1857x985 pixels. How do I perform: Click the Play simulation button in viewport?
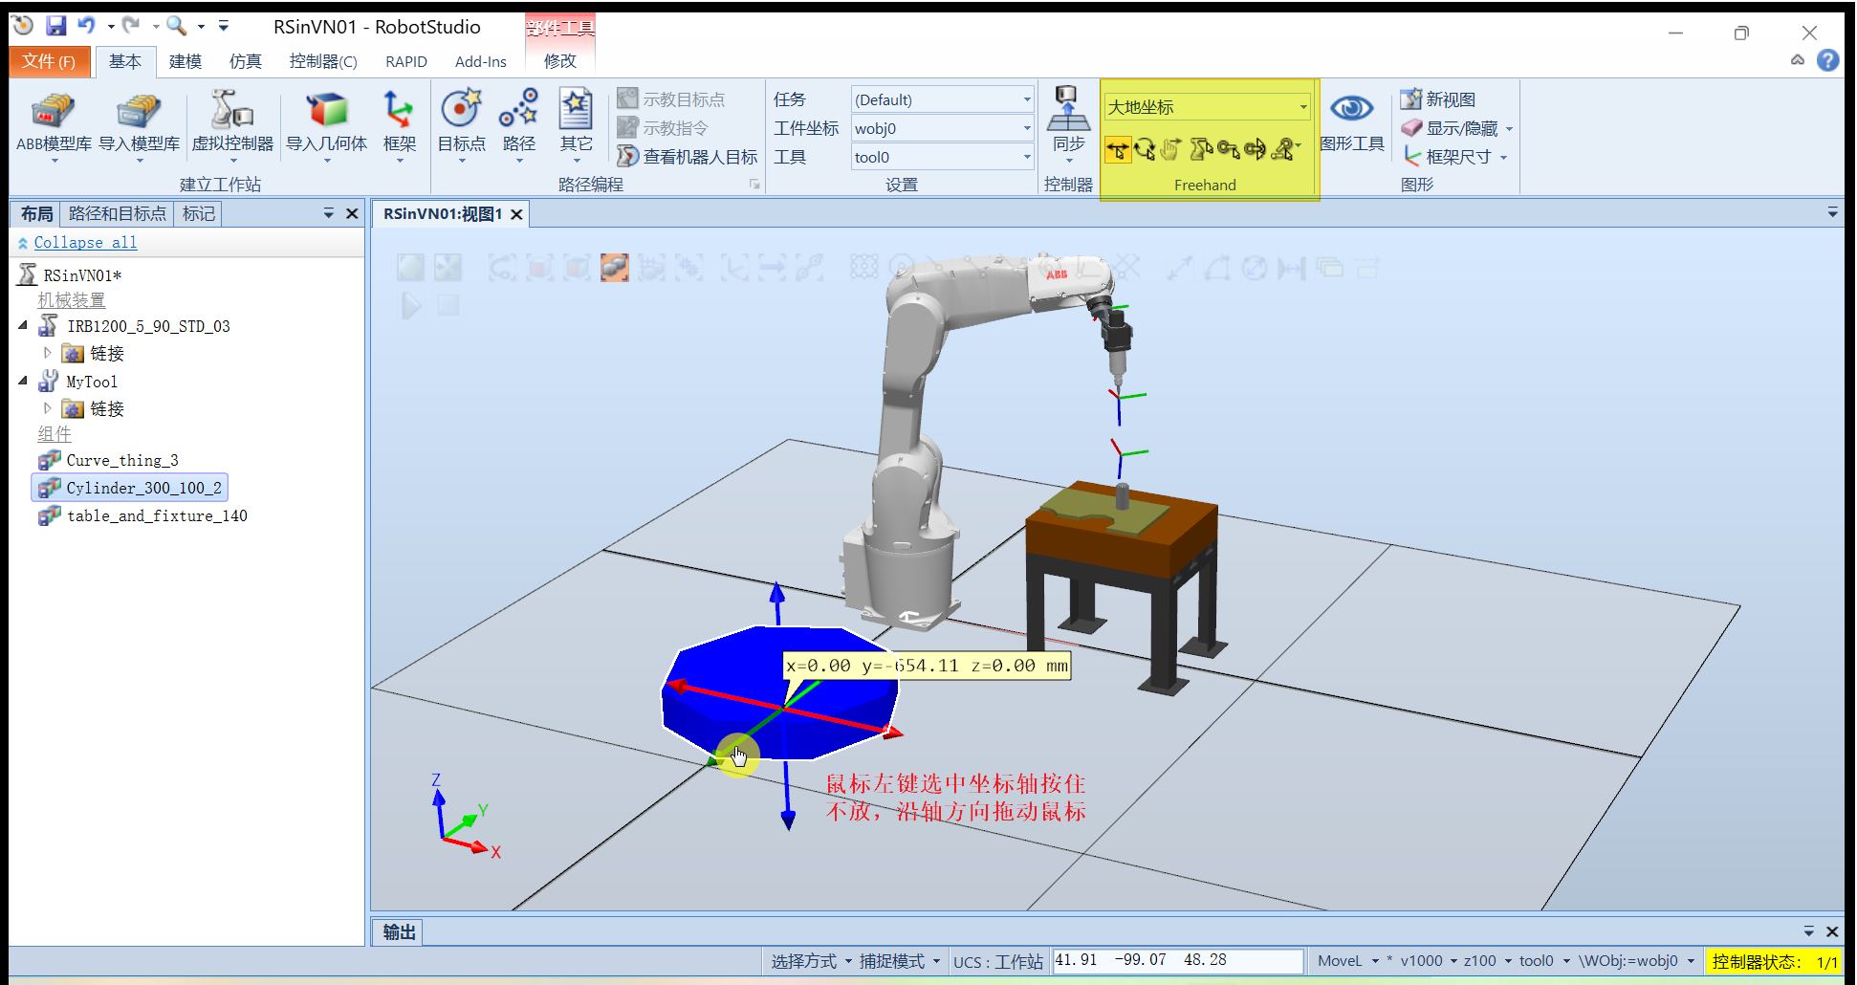tap(411, 306)
